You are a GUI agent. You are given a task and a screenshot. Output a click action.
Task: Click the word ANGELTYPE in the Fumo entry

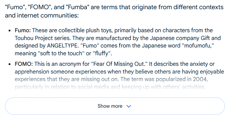tap(63, 46)
